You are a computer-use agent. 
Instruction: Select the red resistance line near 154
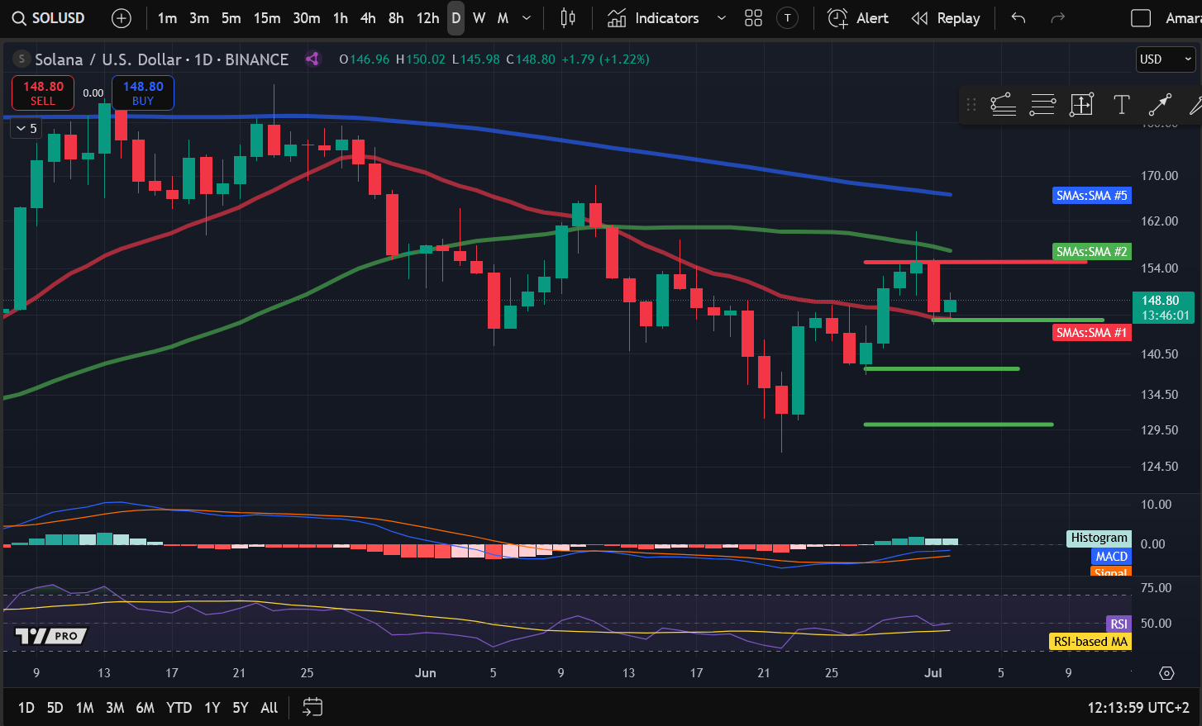point(975,262)
